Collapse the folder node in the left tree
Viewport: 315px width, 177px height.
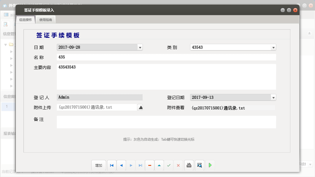click(5, 45)
